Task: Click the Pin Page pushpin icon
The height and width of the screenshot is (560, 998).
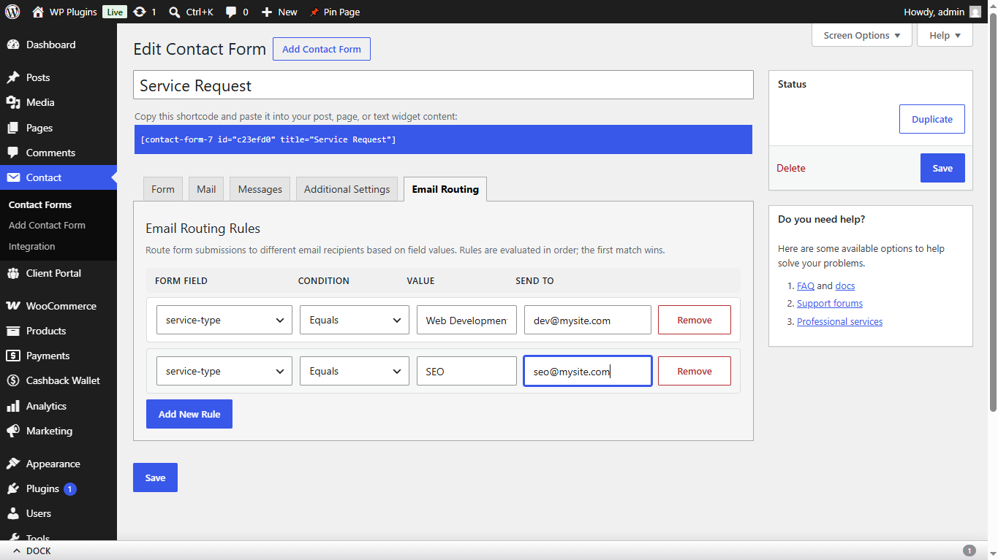Action: pyautogui.click(x=314, y=12)
